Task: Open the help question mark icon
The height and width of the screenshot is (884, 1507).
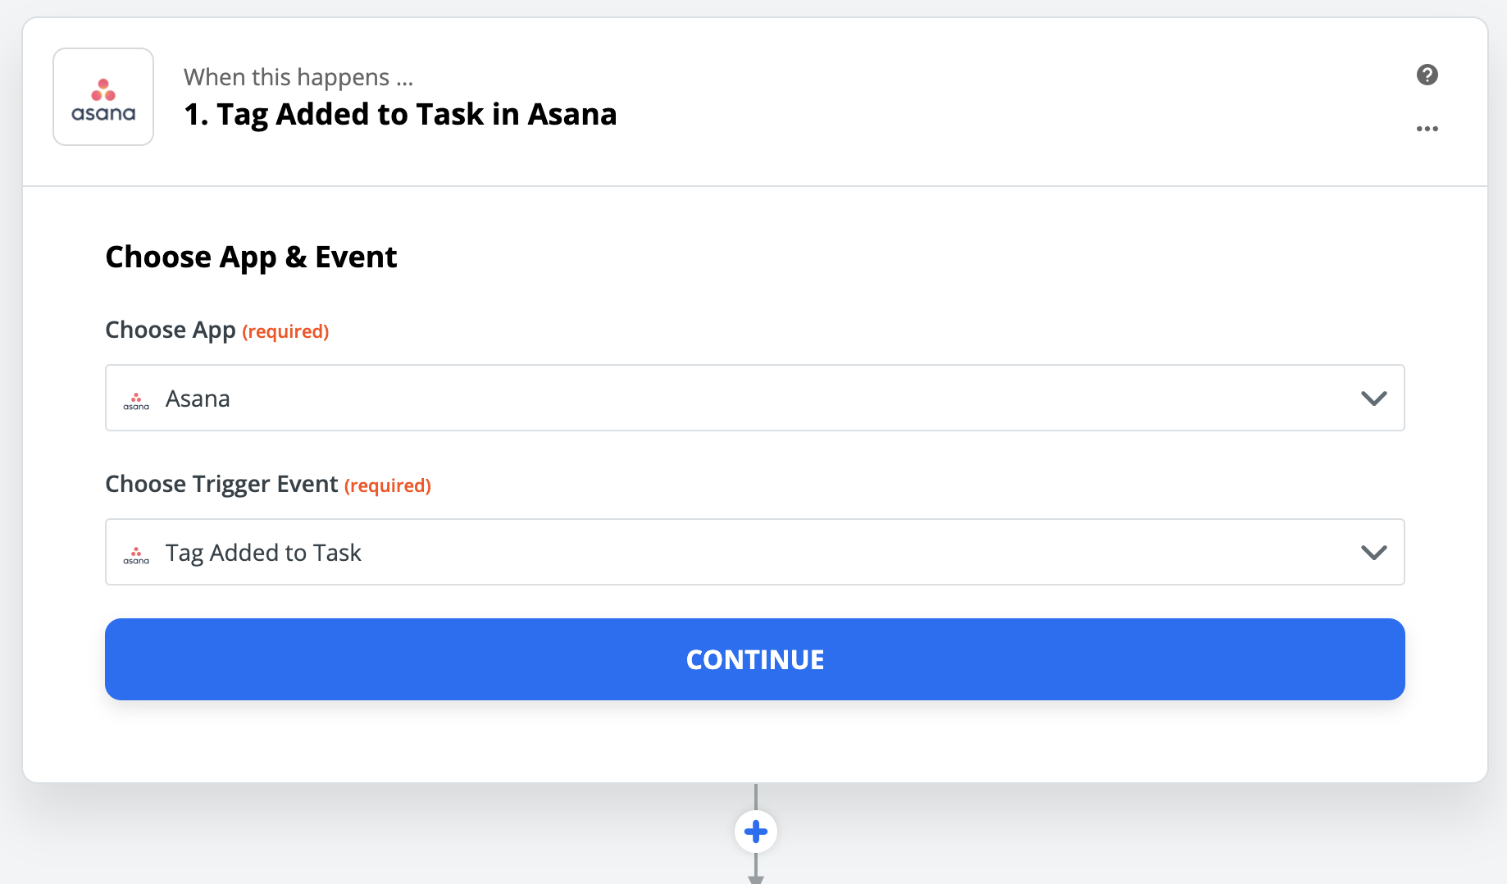Action: pos(1427,75)
